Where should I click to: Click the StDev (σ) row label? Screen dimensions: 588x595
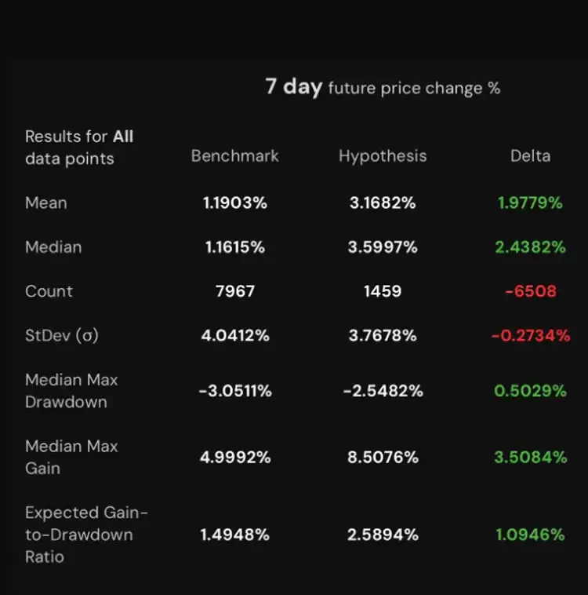coord(62,335)
